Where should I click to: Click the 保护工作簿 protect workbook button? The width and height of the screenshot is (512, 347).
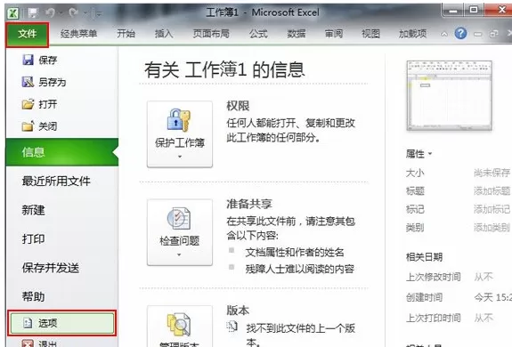point(180,134)
